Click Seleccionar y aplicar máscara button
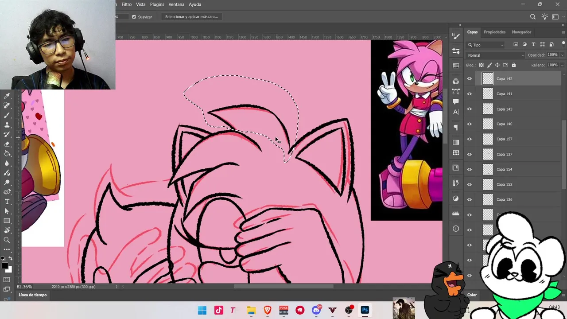567x319 pixels. (191, 17)
